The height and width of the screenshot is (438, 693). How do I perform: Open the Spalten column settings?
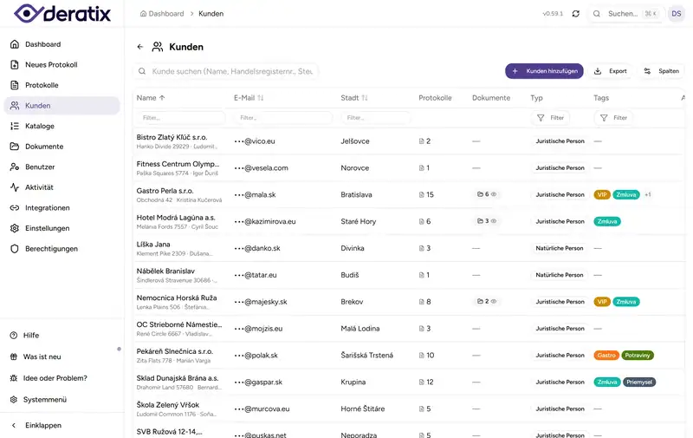pyautogui.click(x=662, y=71)
